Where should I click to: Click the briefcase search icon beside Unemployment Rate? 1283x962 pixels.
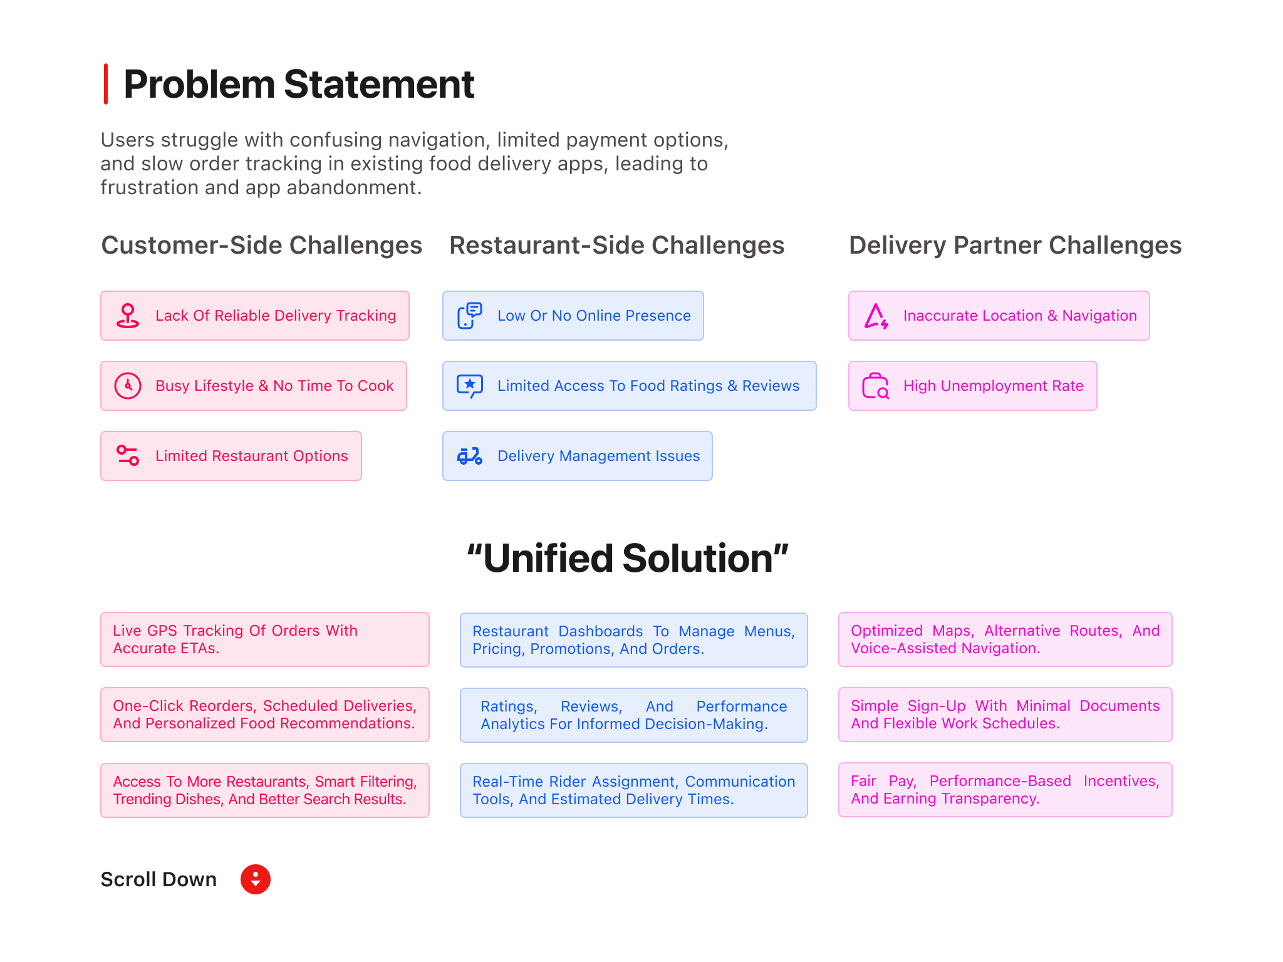[x=876, y=386]
